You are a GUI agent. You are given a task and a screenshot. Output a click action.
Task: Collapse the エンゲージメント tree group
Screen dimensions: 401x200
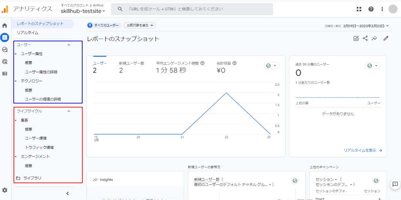(16, 156)
